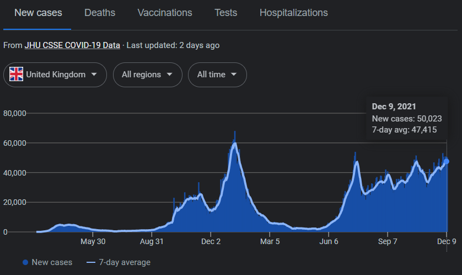Open the United Kingdom country dropdown

pyautogui.click(x=55, y=75)
